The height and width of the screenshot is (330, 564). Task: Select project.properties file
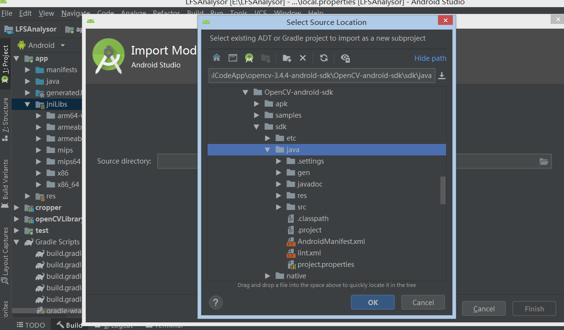click(325, 264)
